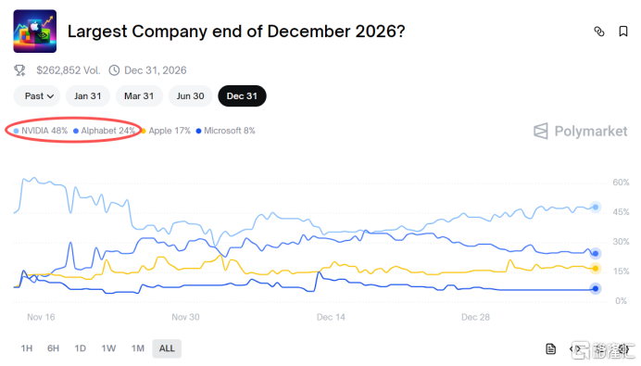This screenshot has width=641, height=366.
Task: Open the document icon below the chart
Action: pos(550,348)
